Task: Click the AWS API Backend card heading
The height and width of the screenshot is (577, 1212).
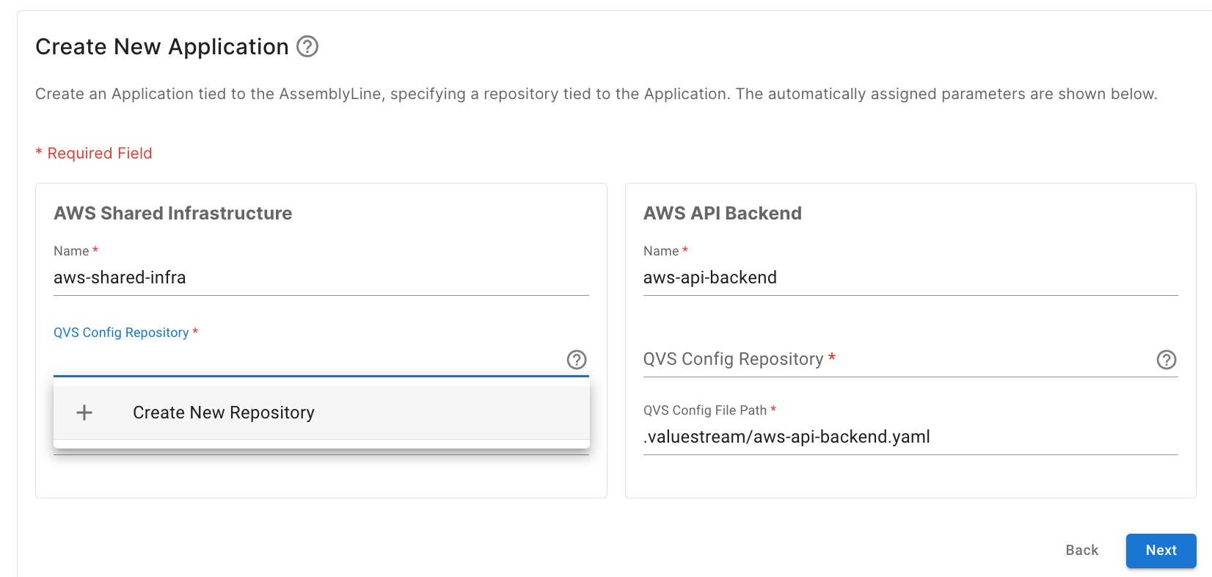Action: coord(722,214)
